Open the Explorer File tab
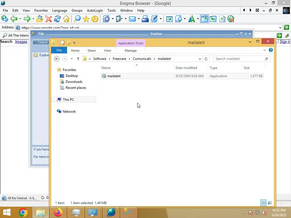291x218 pixels. coord(59,50)
